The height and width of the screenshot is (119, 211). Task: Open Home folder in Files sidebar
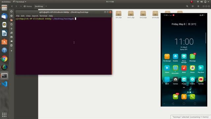(x=12, y=16)
